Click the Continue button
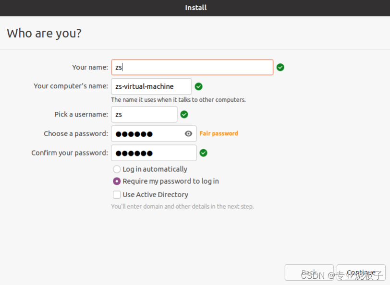This screenshot has width=390, height=285. click(361, 273)
